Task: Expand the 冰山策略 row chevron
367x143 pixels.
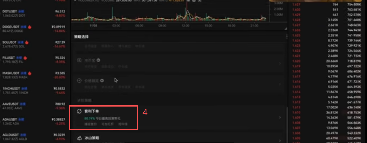Action: pos(280,140)
